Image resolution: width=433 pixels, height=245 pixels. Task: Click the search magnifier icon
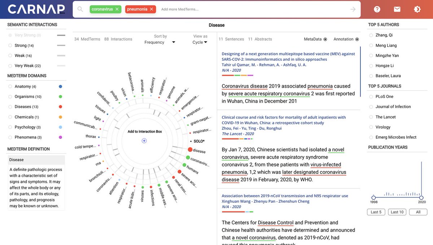[x=80, y=9]
